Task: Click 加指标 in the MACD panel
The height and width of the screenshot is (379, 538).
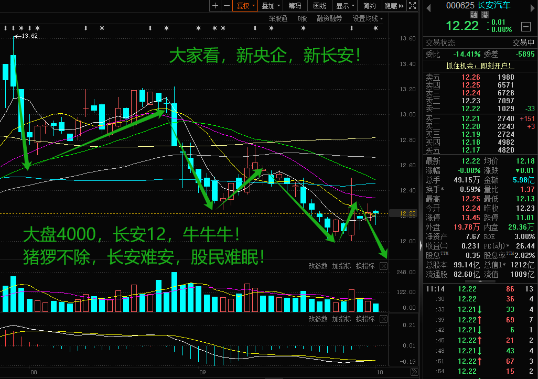Action: click(x=341, y=319)
